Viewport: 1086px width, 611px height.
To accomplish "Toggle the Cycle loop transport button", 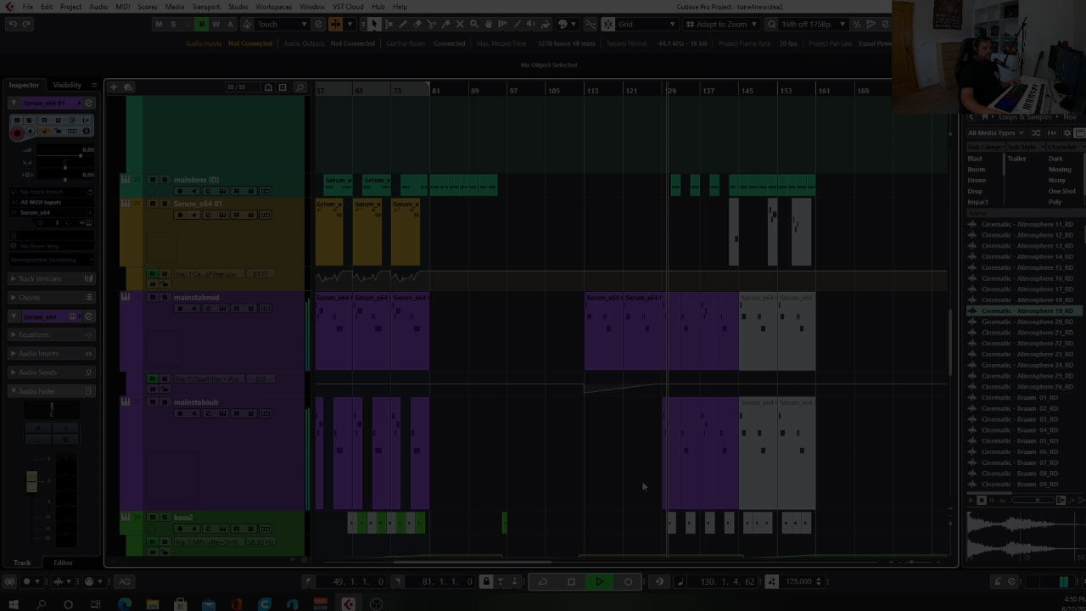I will coord(542,581).
